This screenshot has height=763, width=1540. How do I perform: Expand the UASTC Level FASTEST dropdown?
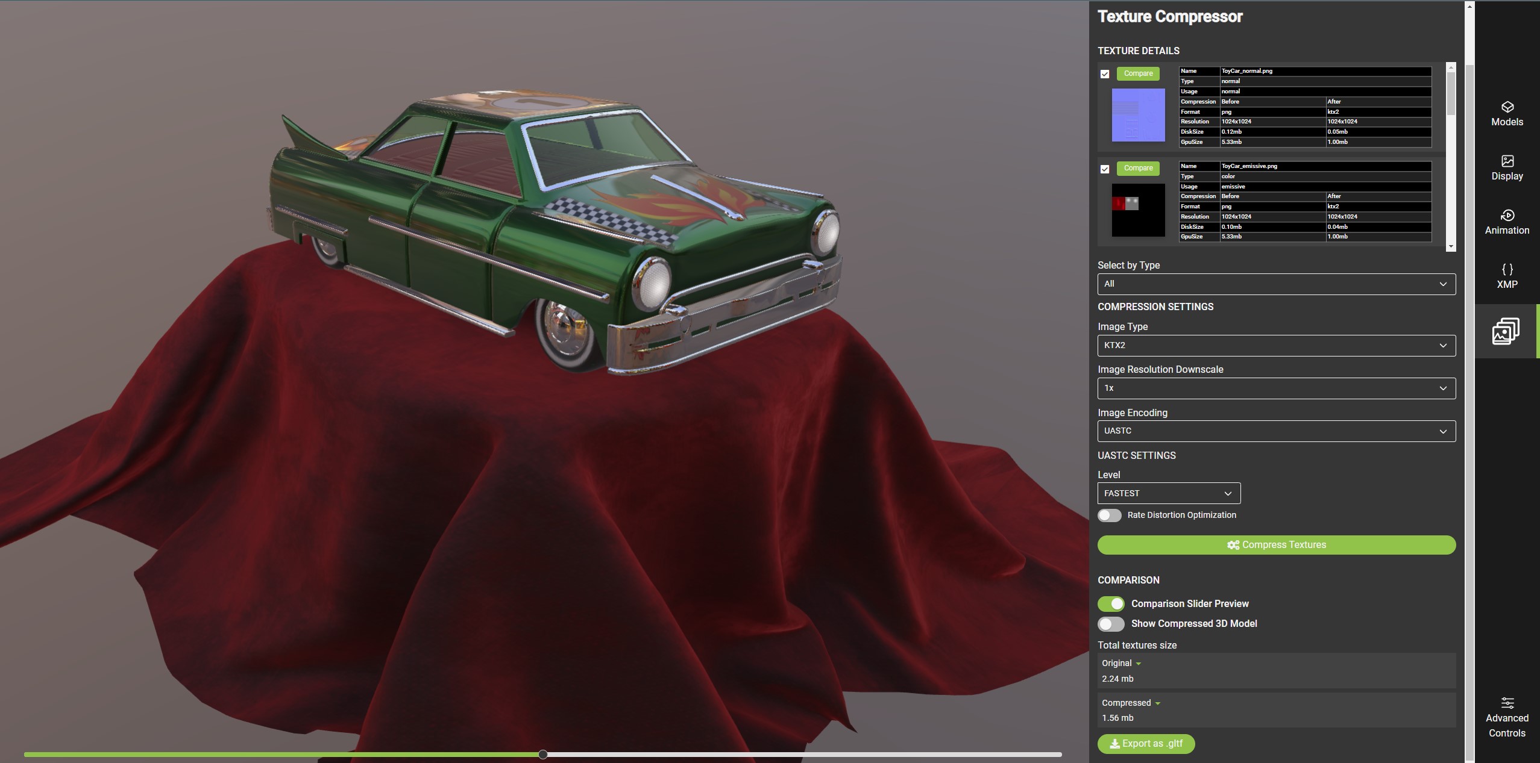click(x=1169, y=494)
